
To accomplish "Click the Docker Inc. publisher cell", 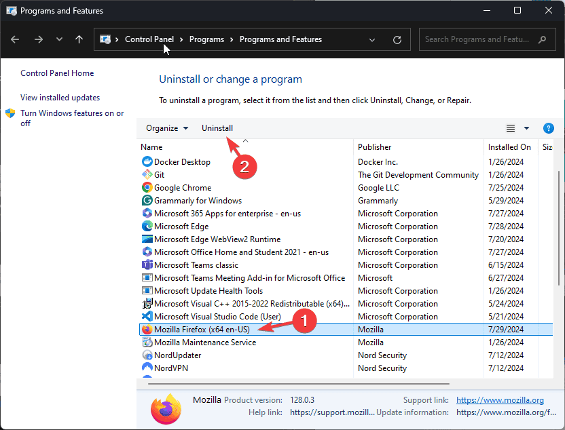I will pyautogui.click(x=378, y=162).
